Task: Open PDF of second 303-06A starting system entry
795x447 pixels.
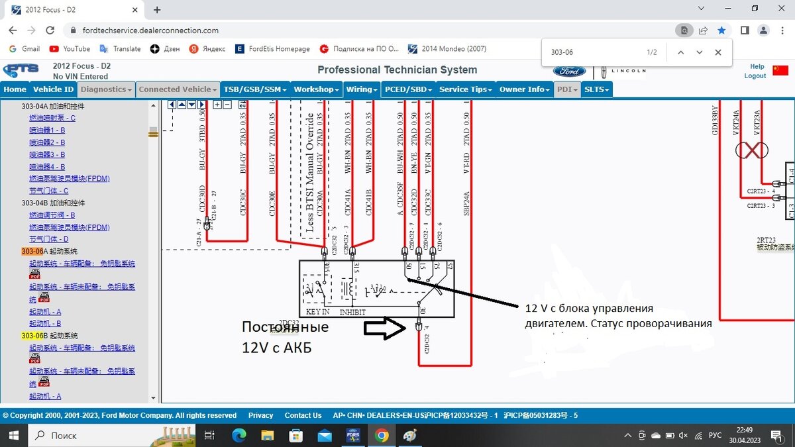Action: [44, 298]
